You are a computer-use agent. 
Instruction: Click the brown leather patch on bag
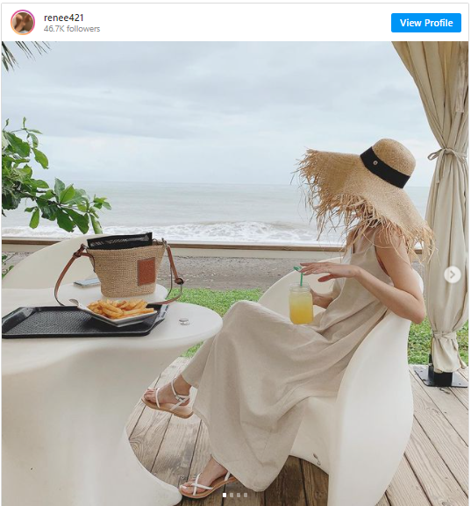tap(146, 271)
